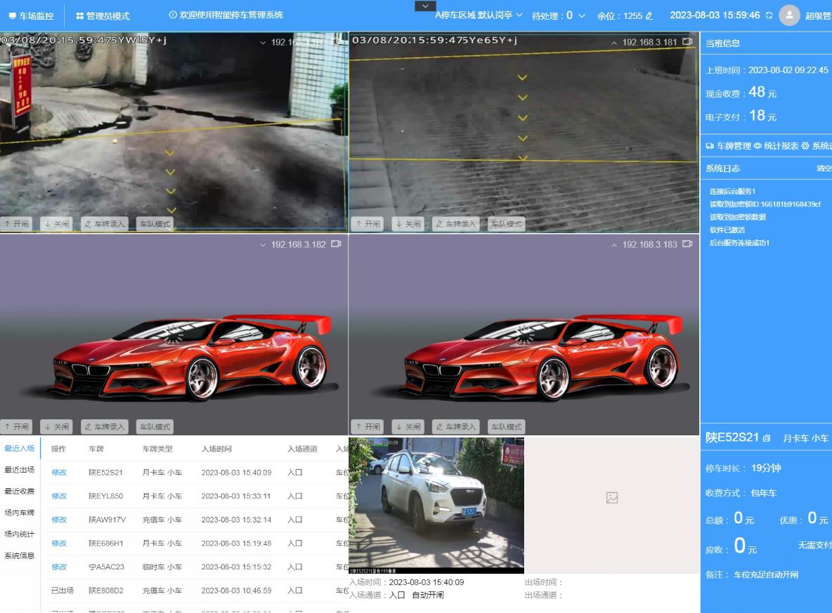Image resolution: width=832 pixels, height=613 pixels.
Task: Click 车牌录入 on the 192.168.3.183 camera
Action: pyautogui.click(x=455, y=426)
